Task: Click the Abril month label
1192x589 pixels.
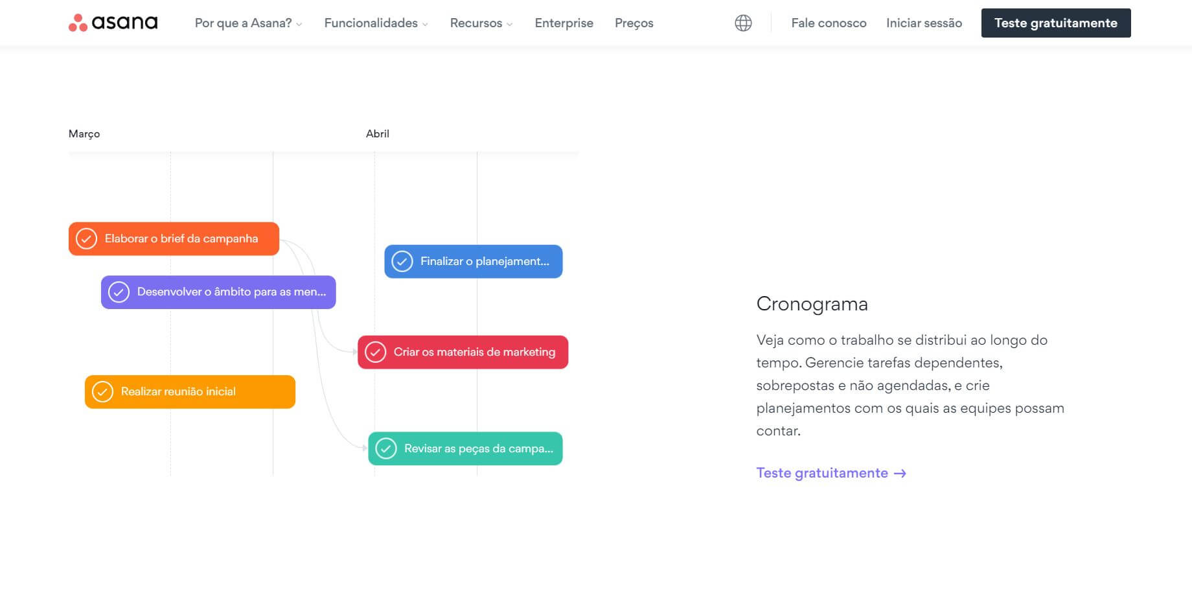Action: click(x=378, y=133)
